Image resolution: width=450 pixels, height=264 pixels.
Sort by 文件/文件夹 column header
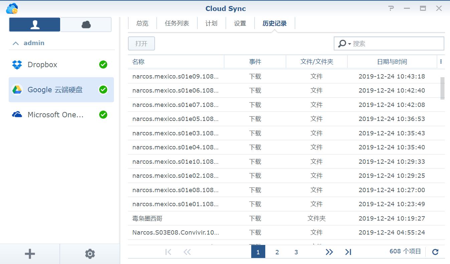click(317, 62)
